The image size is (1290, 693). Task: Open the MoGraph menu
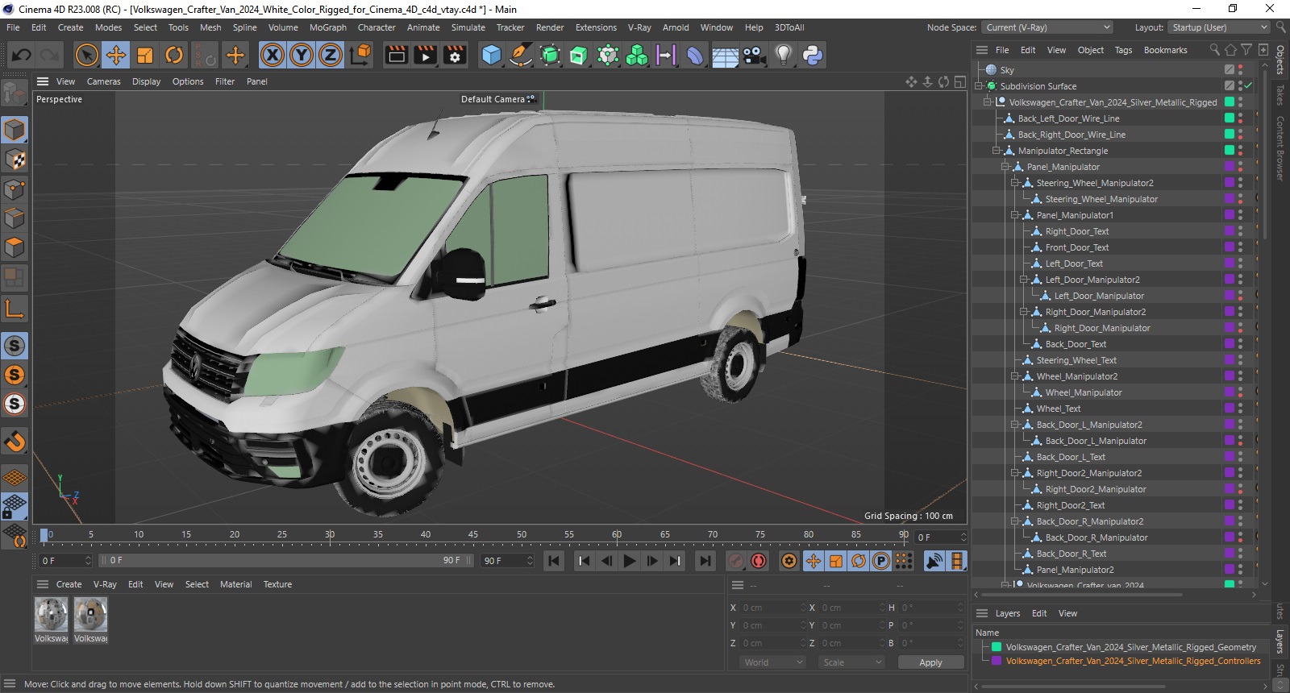[x=328, y=27]
